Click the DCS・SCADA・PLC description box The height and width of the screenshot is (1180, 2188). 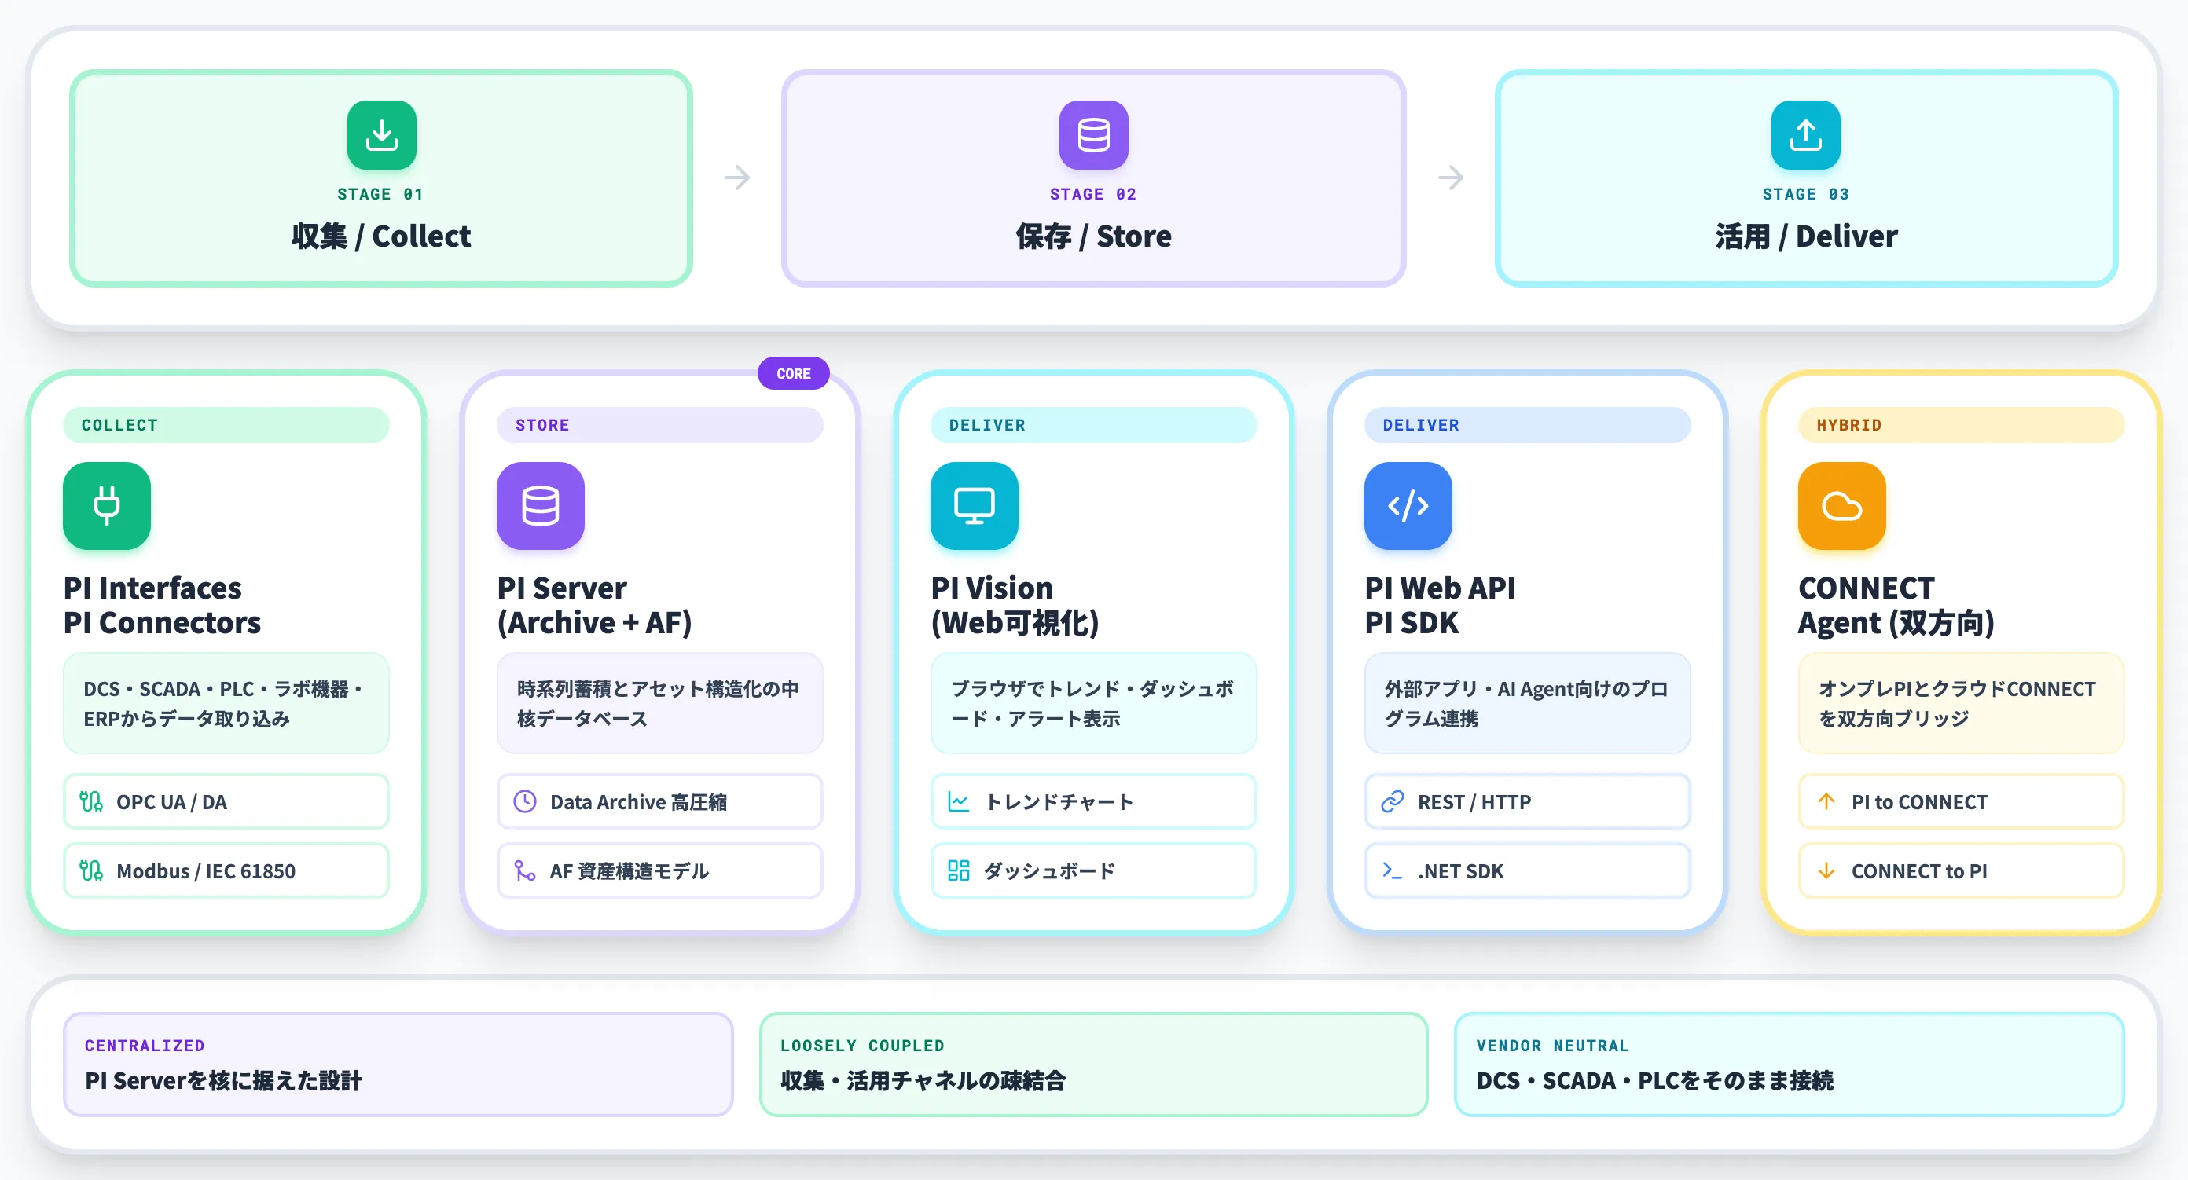[226, 703]
